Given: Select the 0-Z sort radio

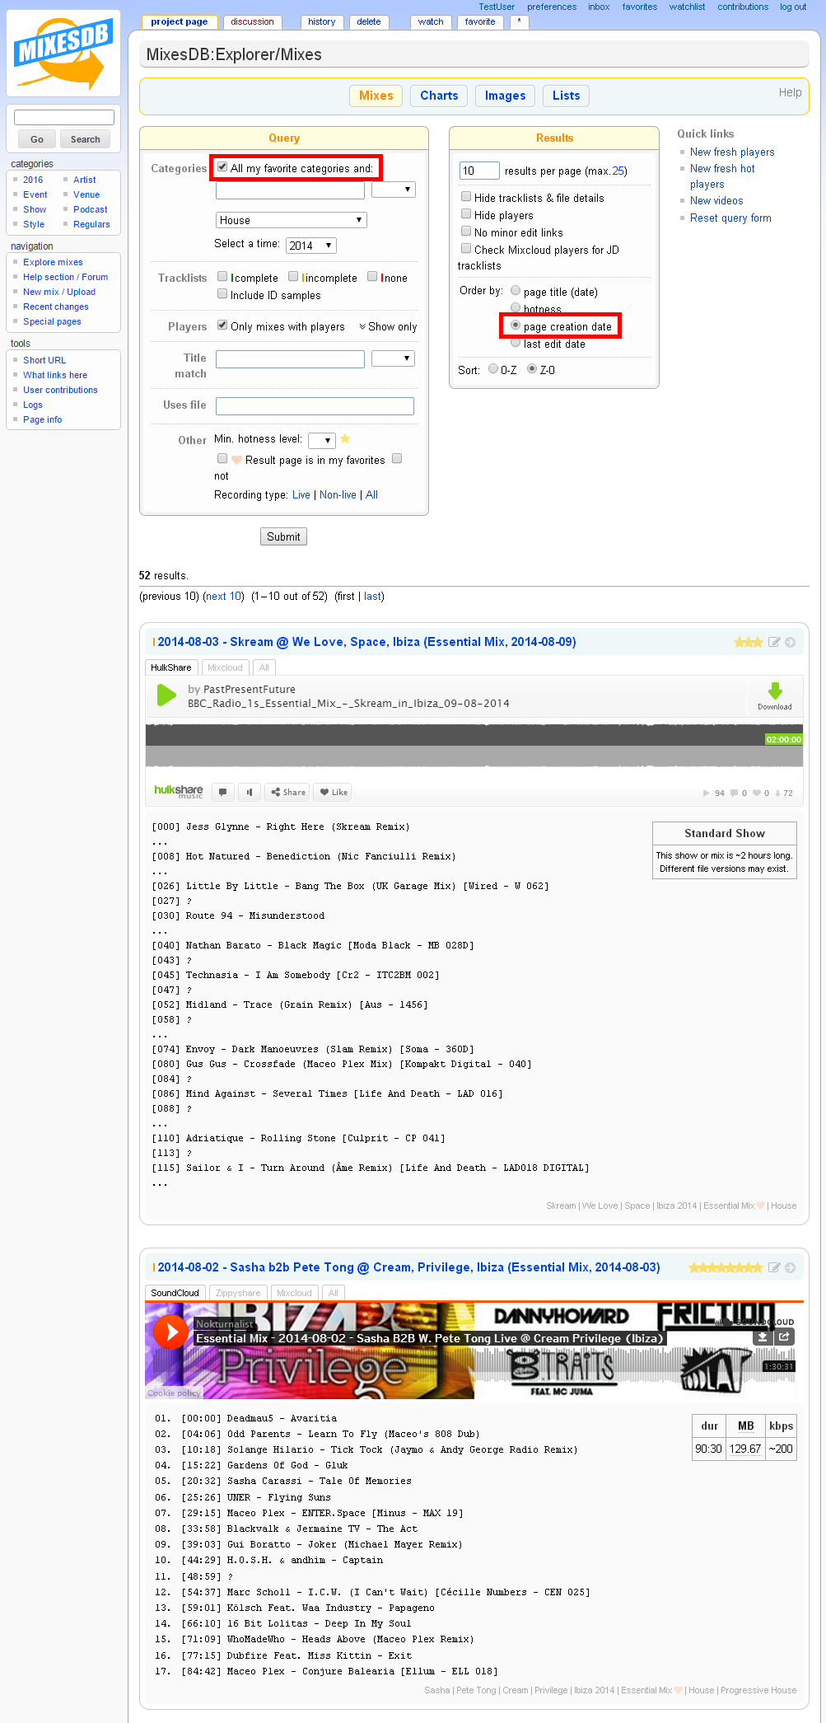Looking at the screenshot, I should point(493,369).
